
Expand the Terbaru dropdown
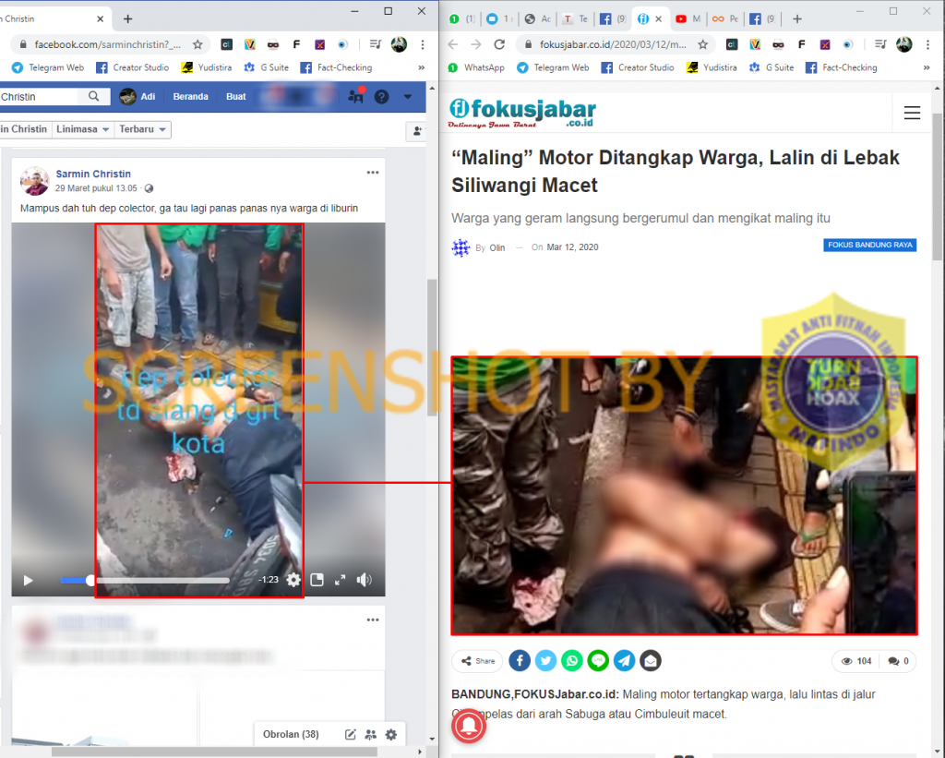pyautogui.click(x=143, y=129)
